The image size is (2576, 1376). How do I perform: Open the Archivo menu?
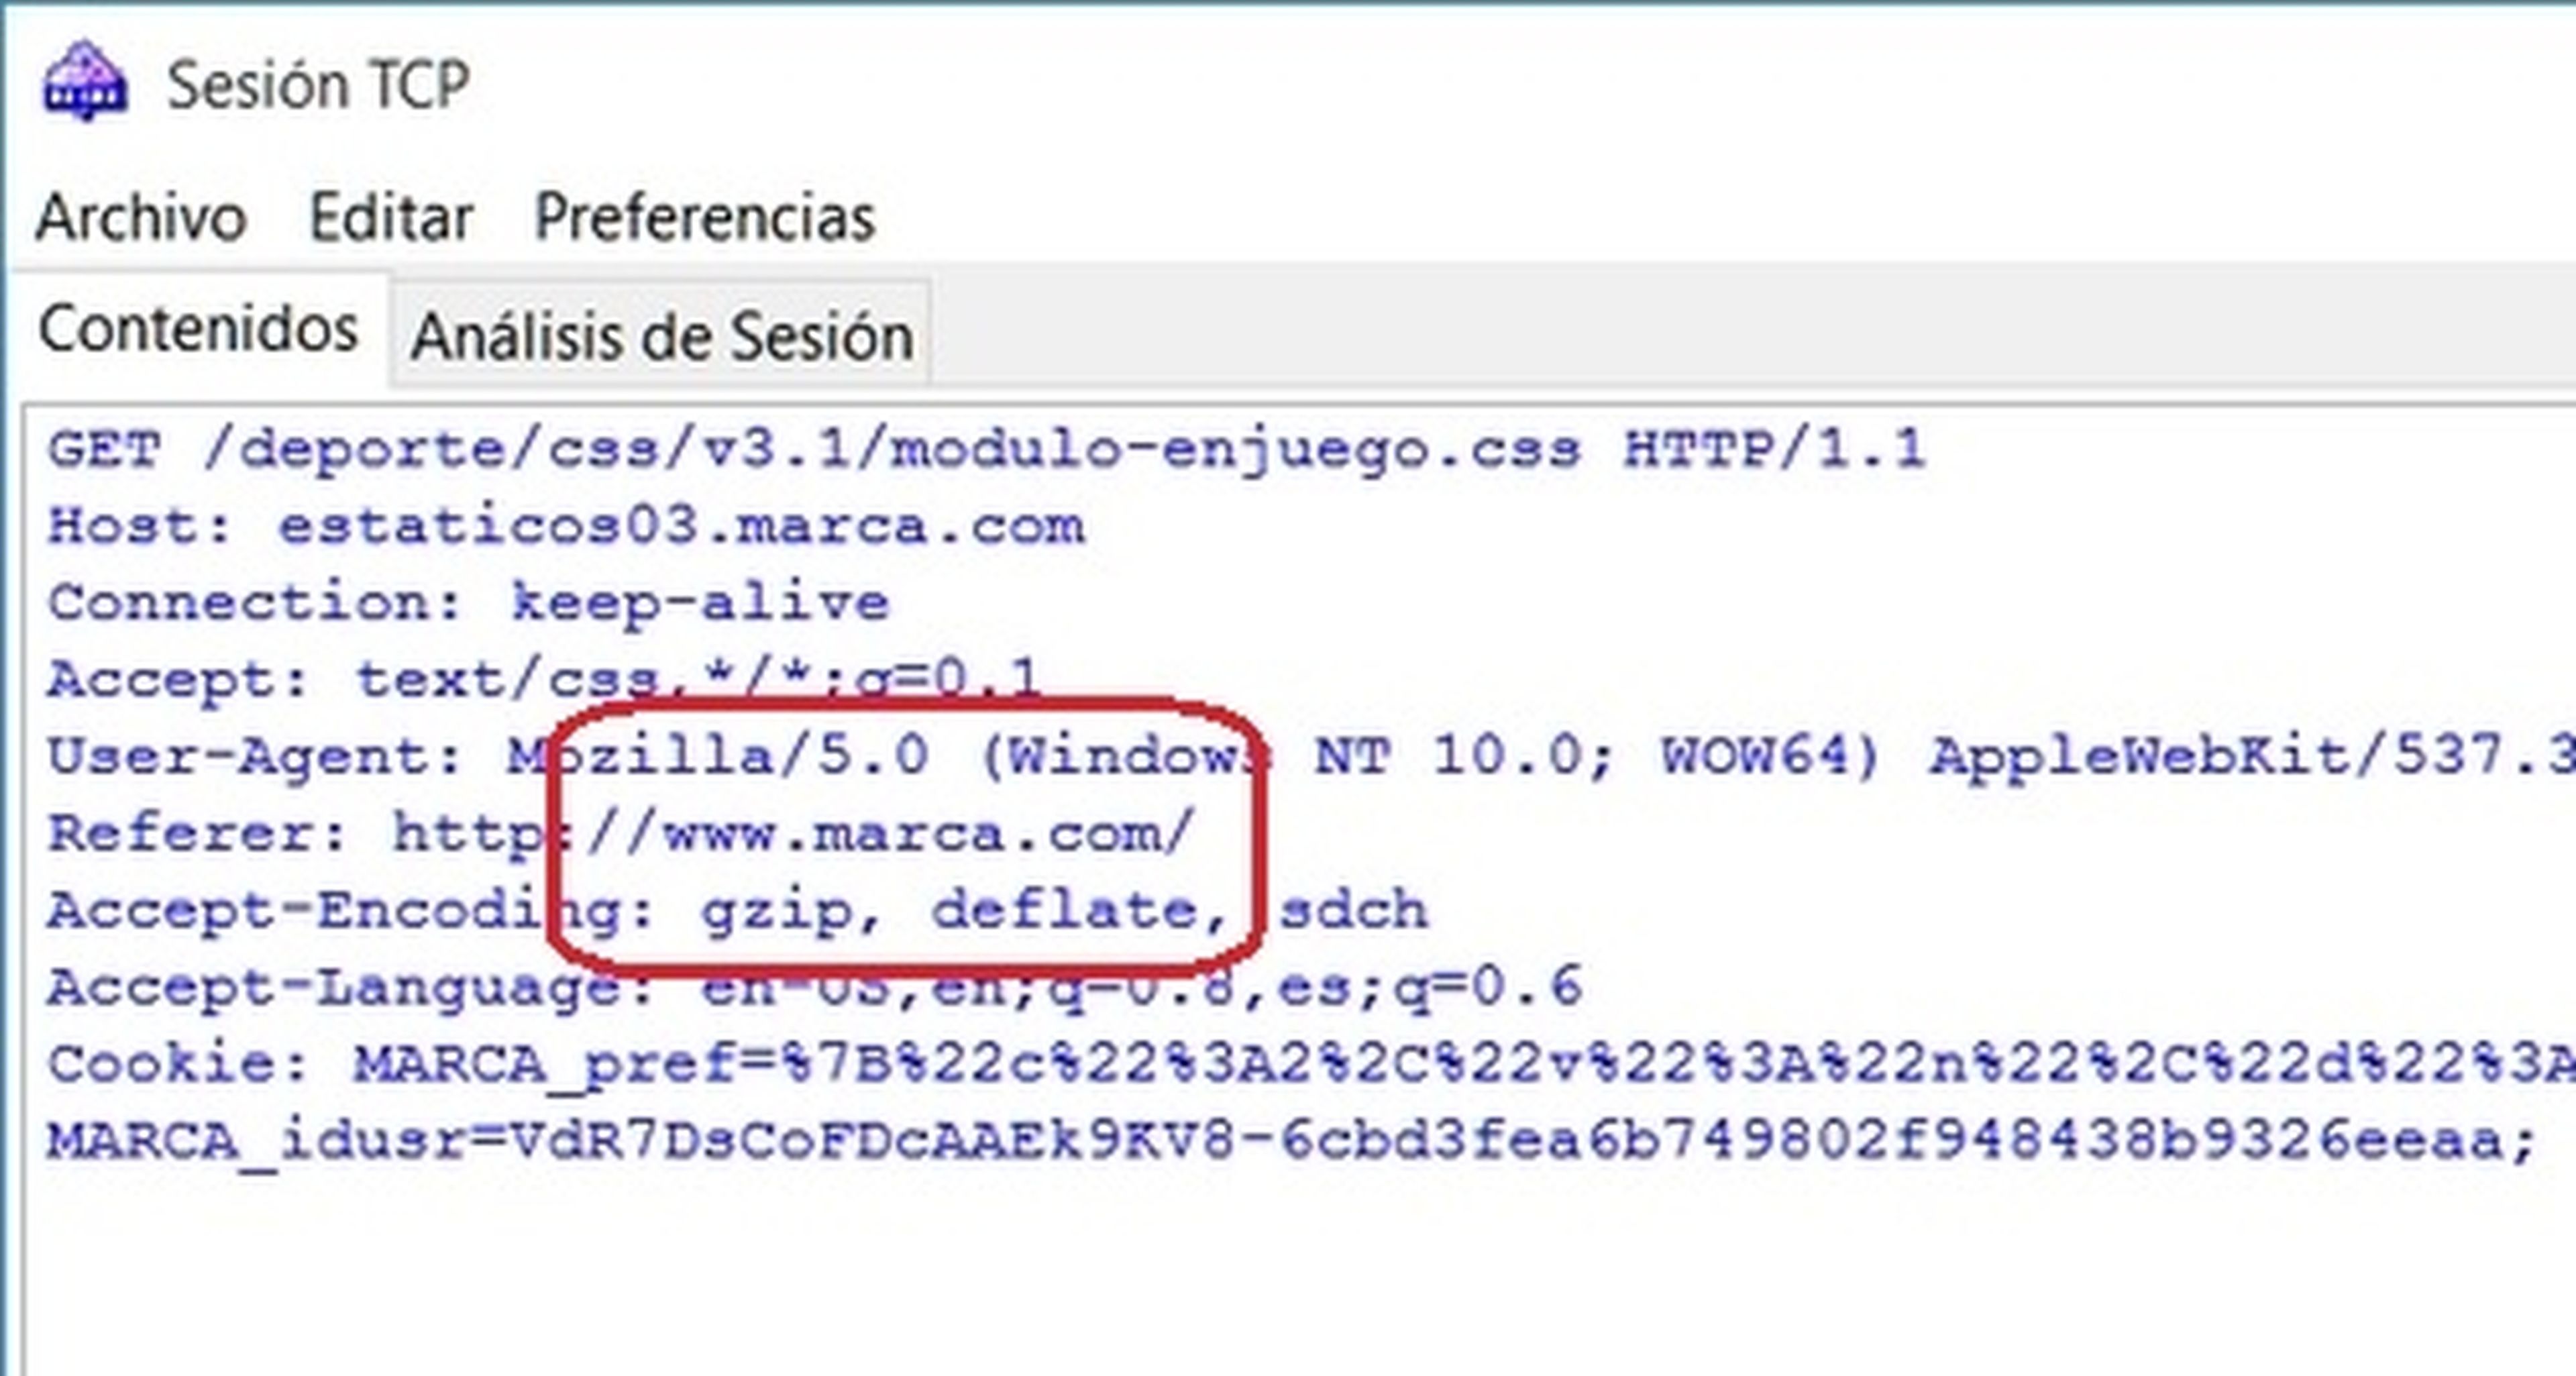[141, 217]
